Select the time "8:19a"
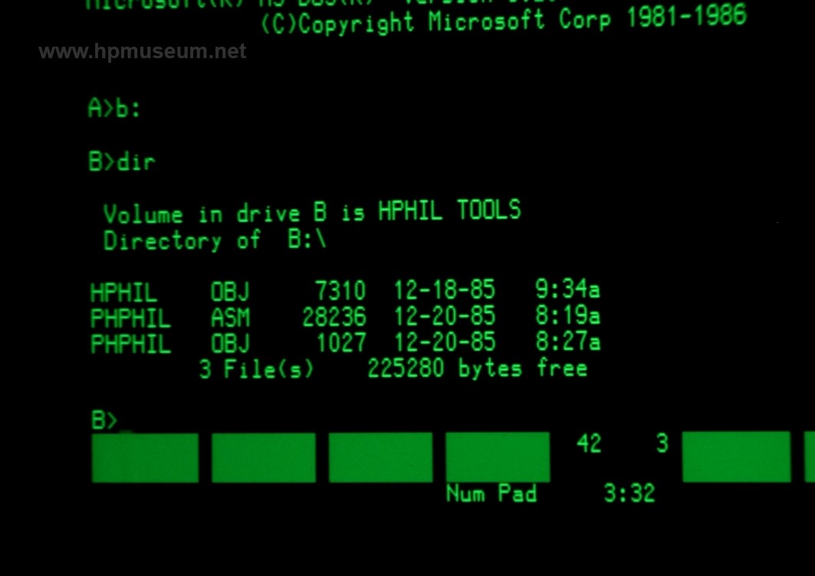Viewport: 815px width, 576px height. [x=567, y=315]
